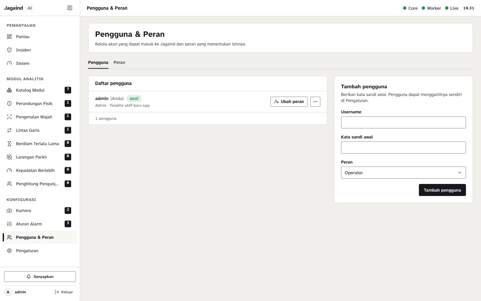Open Berdiam Terlalu Lama hourglass icon

pos(9,143)
